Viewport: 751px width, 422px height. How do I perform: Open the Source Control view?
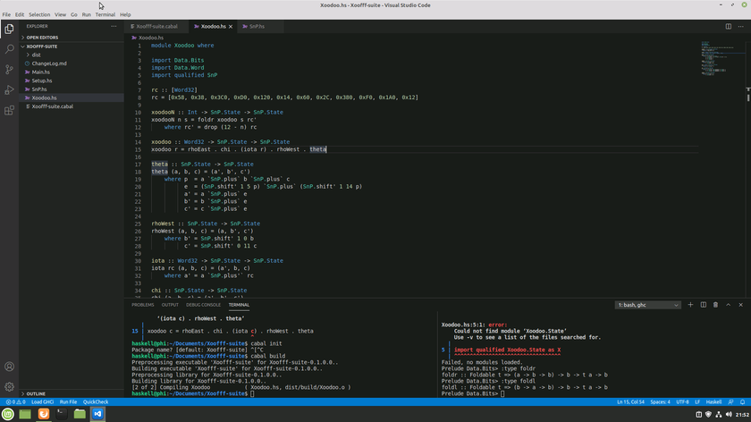(x=9, y=70)
